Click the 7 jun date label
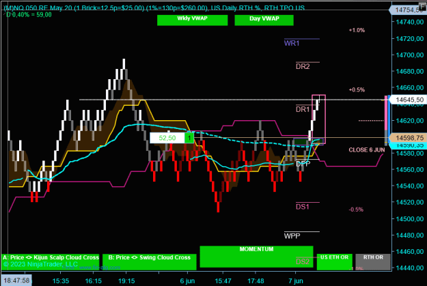427x286 pixels. tap(295, 281)
